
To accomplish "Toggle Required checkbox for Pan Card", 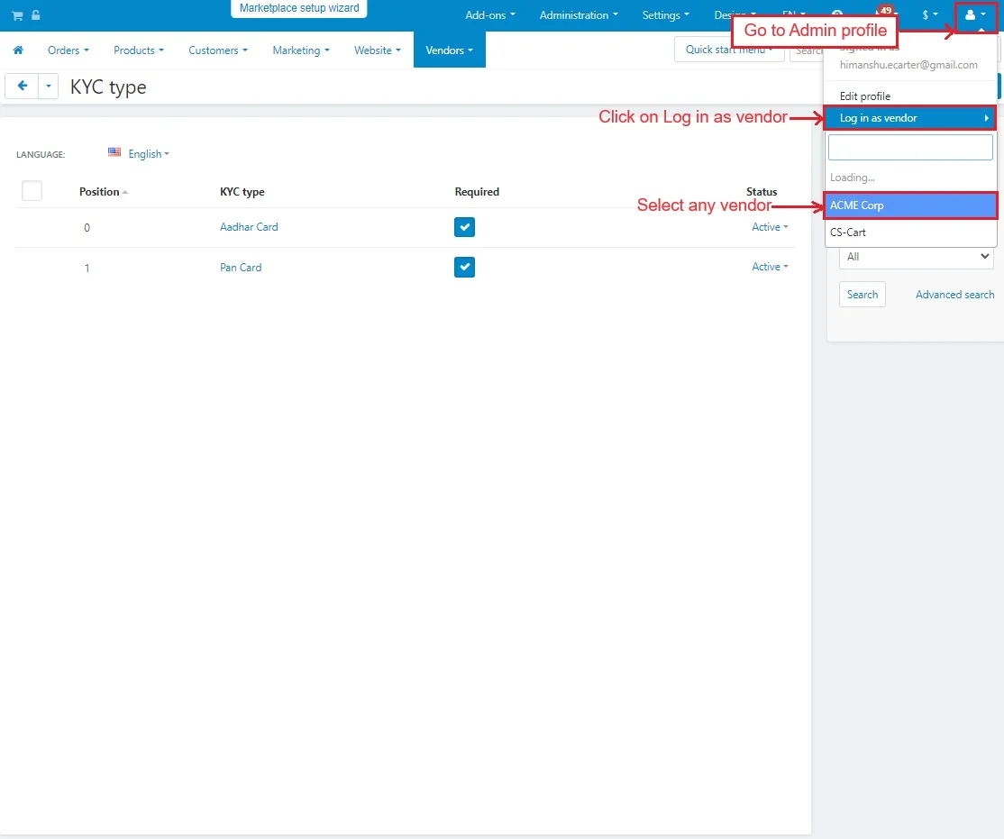I will point(464,267).
